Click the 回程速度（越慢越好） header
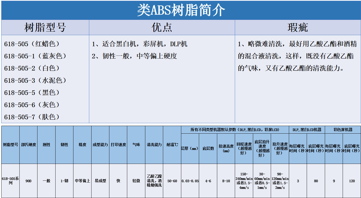361x198 pixels. coord(244,148)
